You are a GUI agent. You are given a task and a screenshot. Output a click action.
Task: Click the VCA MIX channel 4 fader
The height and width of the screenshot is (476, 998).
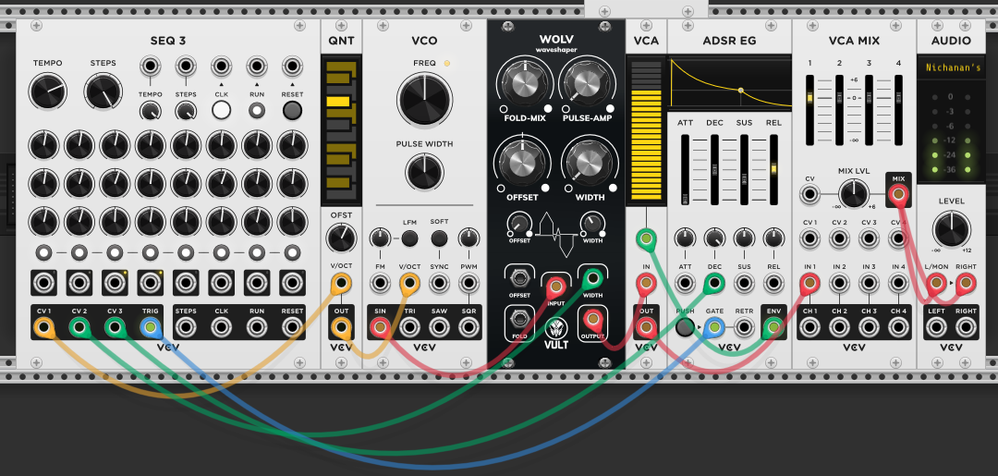[899, 110]
